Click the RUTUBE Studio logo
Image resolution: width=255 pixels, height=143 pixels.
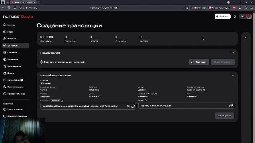[18, 17]
